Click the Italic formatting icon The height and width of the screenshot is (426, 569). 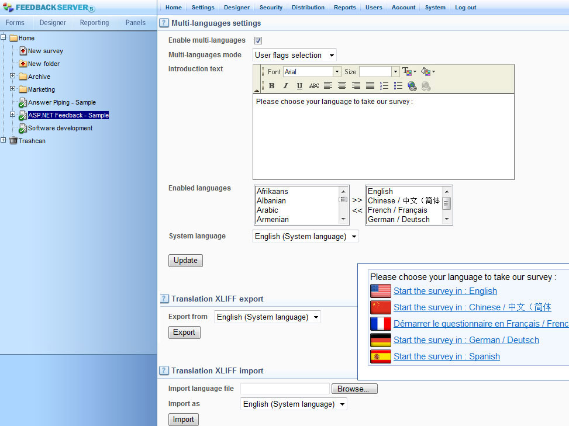(x=285, y=86)
